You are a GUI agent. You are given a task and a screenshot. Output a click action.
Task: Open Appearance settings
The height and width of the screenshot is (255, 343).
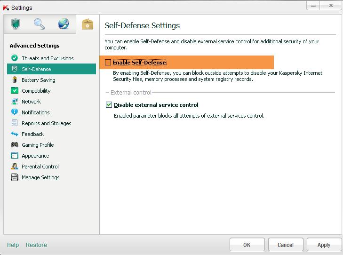click(x=51, y=156)
